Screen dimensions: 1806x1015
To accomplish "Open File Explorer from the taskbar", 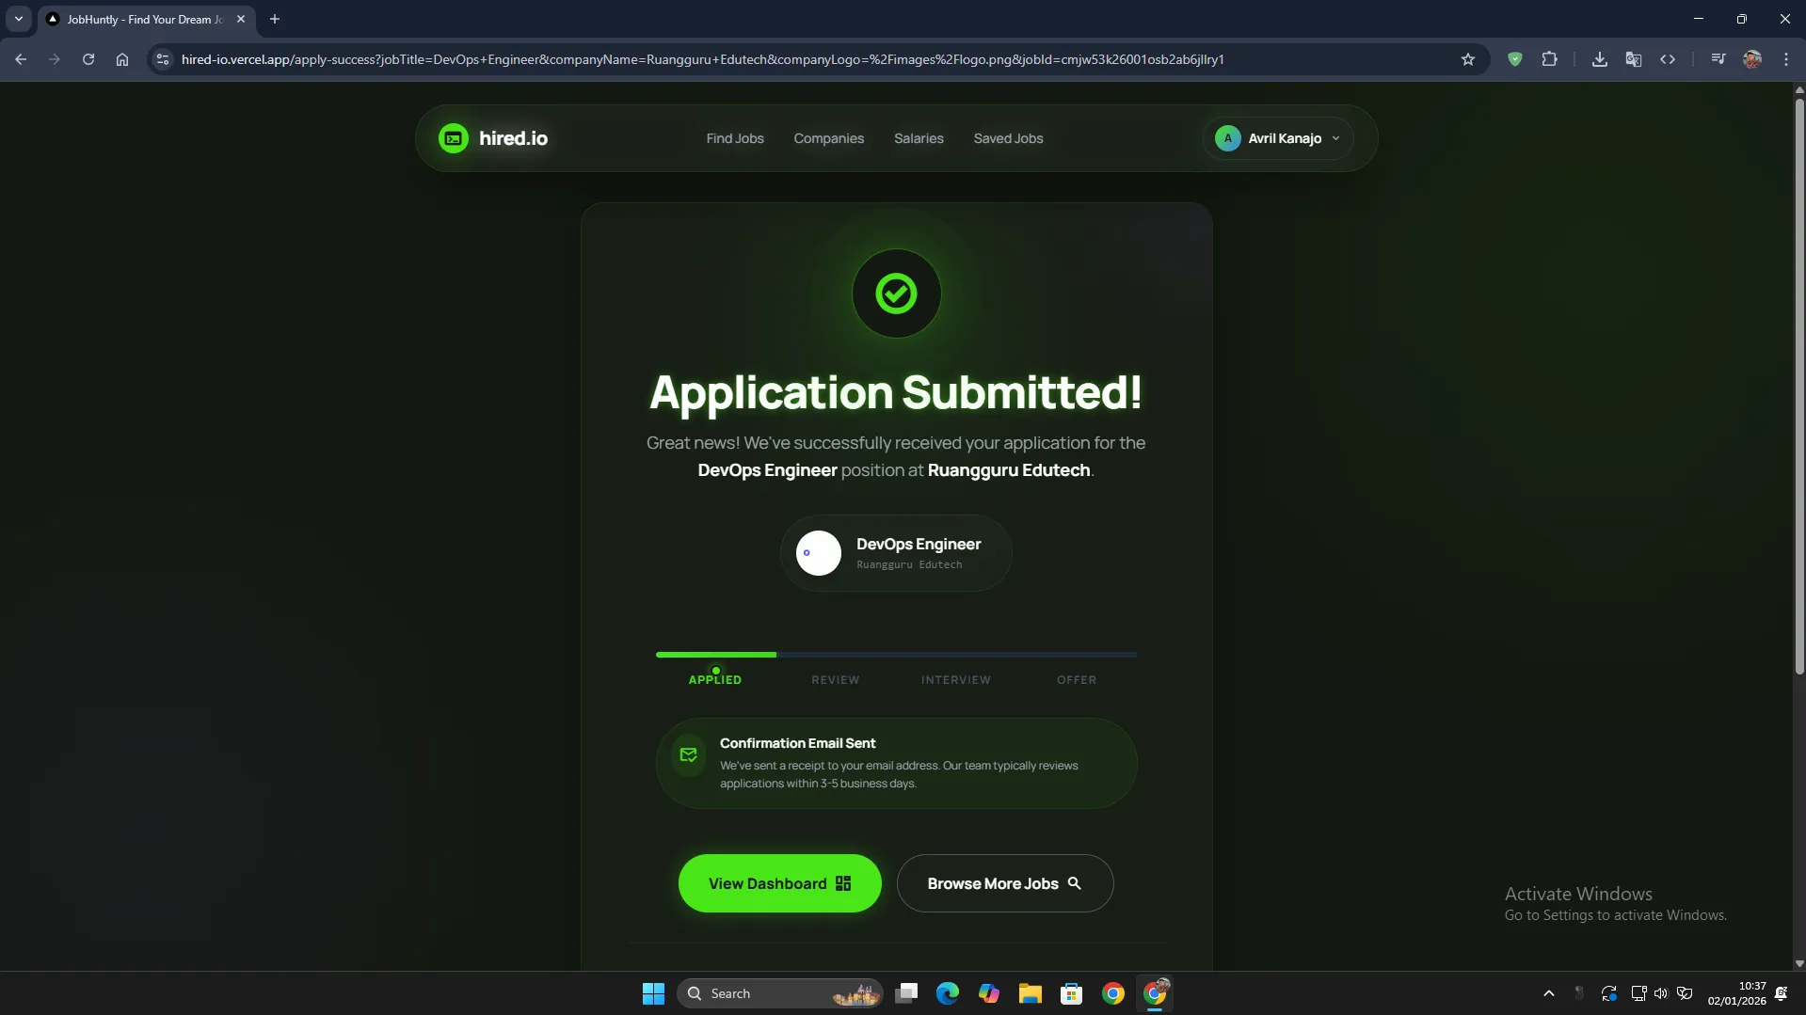I will click(1030, 993).
